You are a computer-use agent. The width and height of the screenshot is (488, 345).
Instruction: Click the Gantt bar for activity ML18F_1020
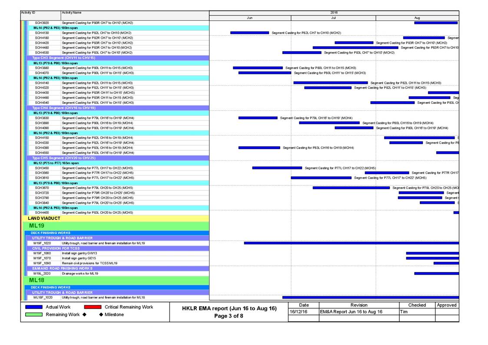point(371,297)
